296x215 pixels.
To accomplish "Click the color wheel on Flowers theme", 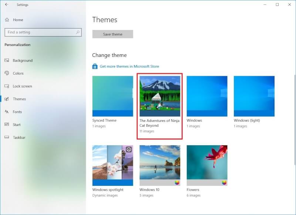I will pyautogui.click(x=224, y=182).
